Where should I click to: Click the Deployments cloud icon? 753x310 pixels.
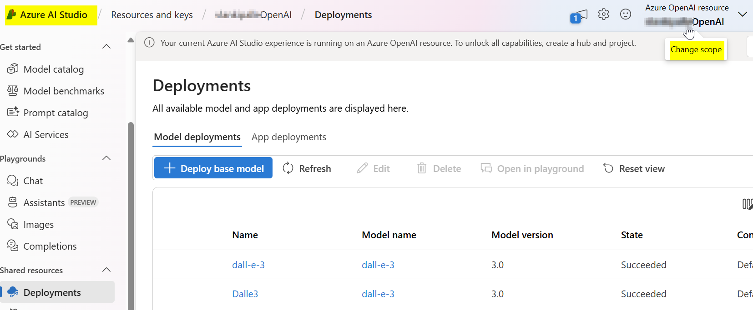13,292
